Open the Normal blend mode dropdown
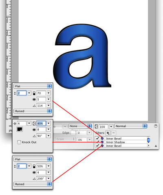 pyautogui.click(x=131, y=126)
